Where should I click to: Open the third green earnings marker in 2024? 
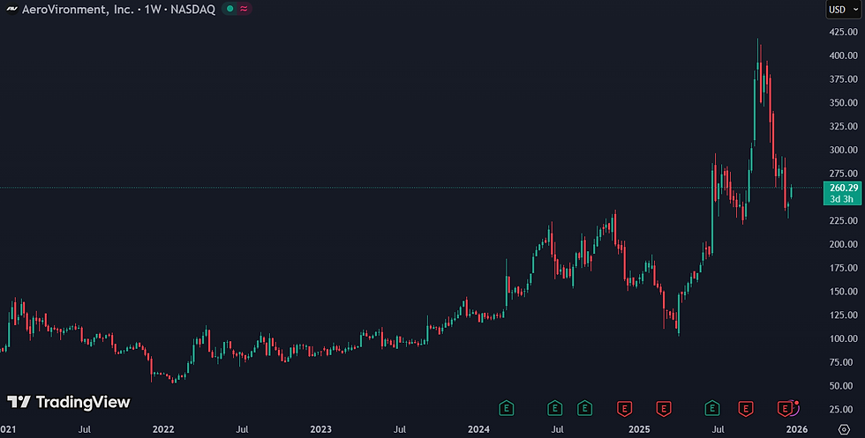click(584, 408)
